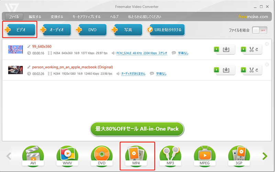Add photos with the 写真 button
Viewport: 275px width, 172px height.
(127, 30)
